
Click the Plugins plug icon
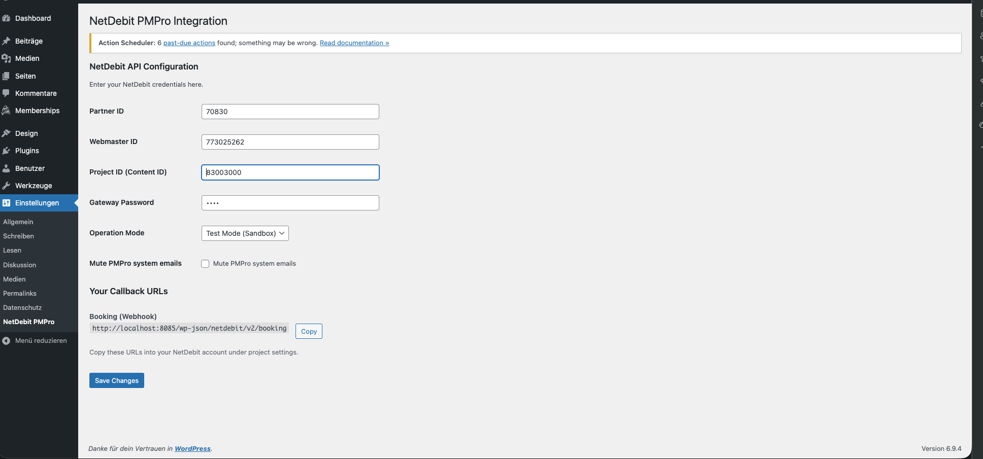click(x=6, y=151)
